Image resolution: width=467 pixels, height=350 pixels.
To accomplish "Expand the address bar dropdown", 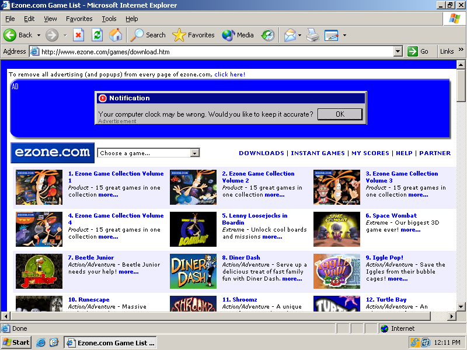I will coord(398,51).
